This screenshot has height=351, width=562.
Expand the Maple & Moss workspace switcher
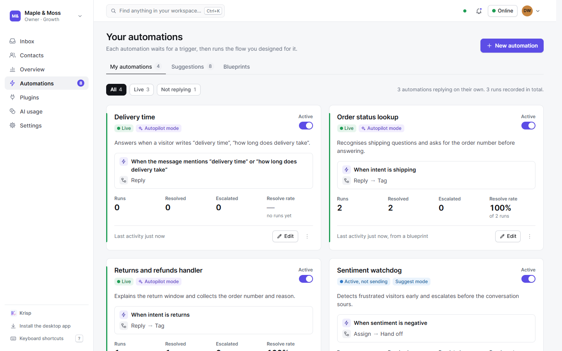click(x=80, y=16)
